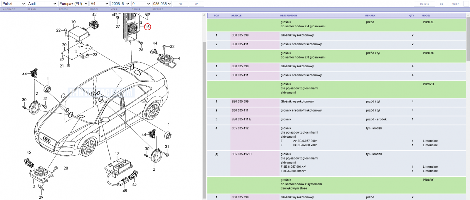
Task: Click diagram callout number 26
Action: (x=141, y=50)
